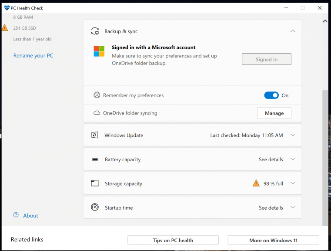Screen dimensions: 331x251
Task: Collapse the Backup & sync section chevron
Action: pos(293,31)
